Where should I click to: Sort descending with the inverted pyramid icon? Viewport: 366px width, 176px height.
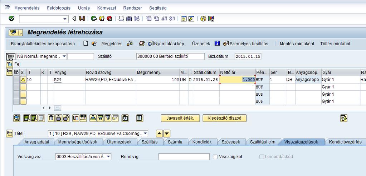tap(101, 118)
